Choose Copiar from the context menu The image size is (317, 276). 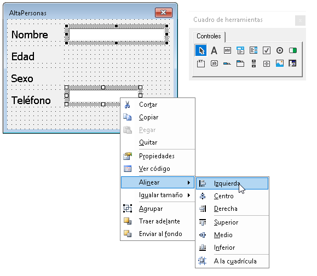[158, 117]
